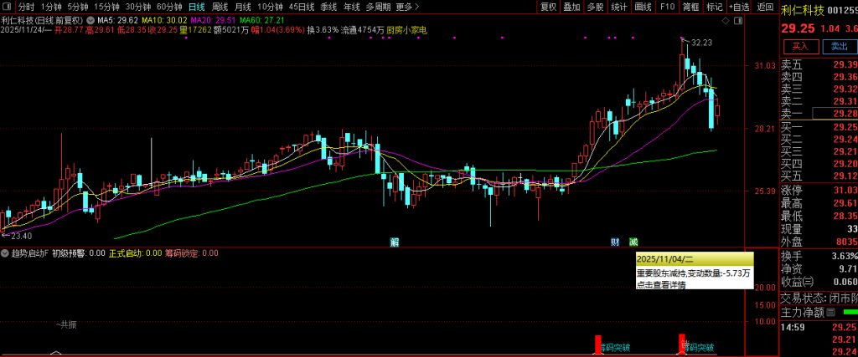Click the 厨房小家电 sector link
This screenshot has height=357, width=858.
pyautogui.click(x=407, y=30)
